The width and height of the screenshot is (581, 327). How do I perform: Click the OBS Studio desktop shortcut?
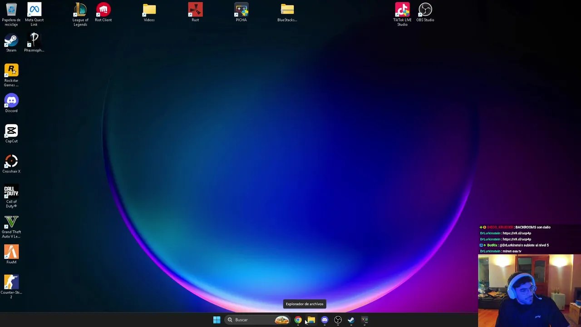click(x=425, y=12)
